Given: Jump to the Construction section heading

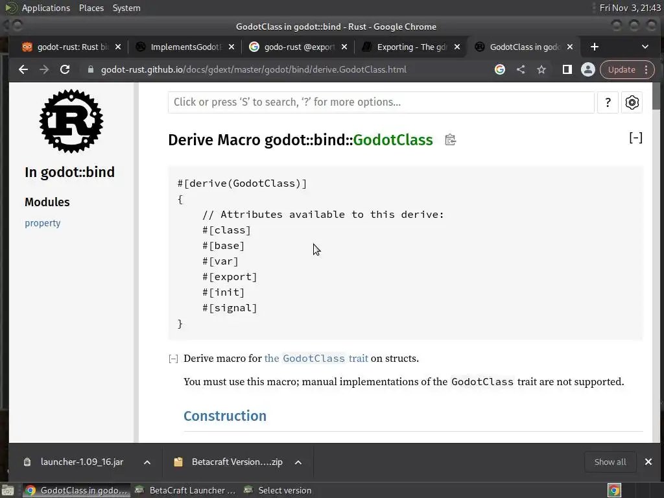Looking at the screenshot, I should [x=225, y=416].
